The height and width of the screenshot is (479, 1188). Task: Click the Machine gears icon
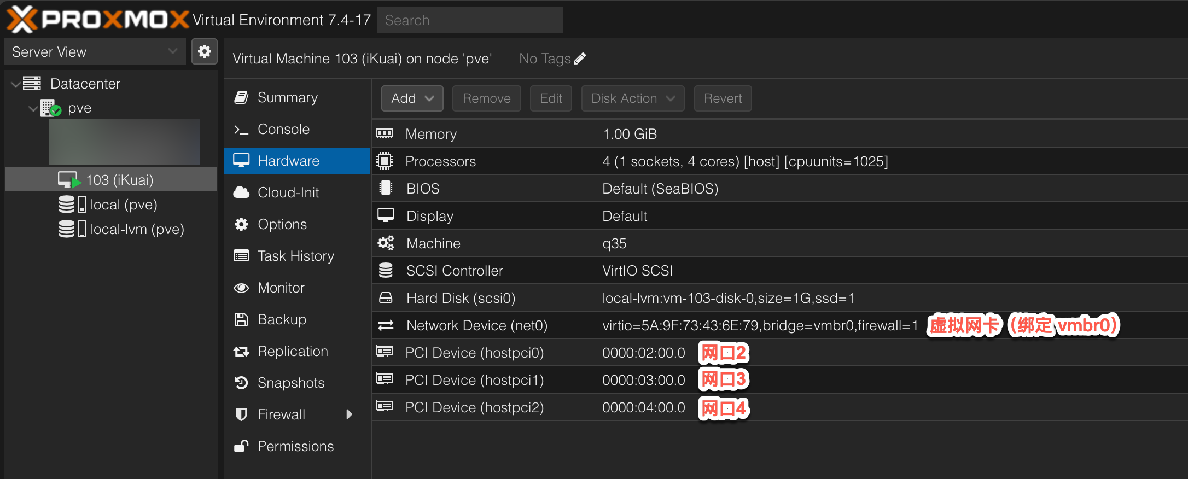click(x=386, y=243)
